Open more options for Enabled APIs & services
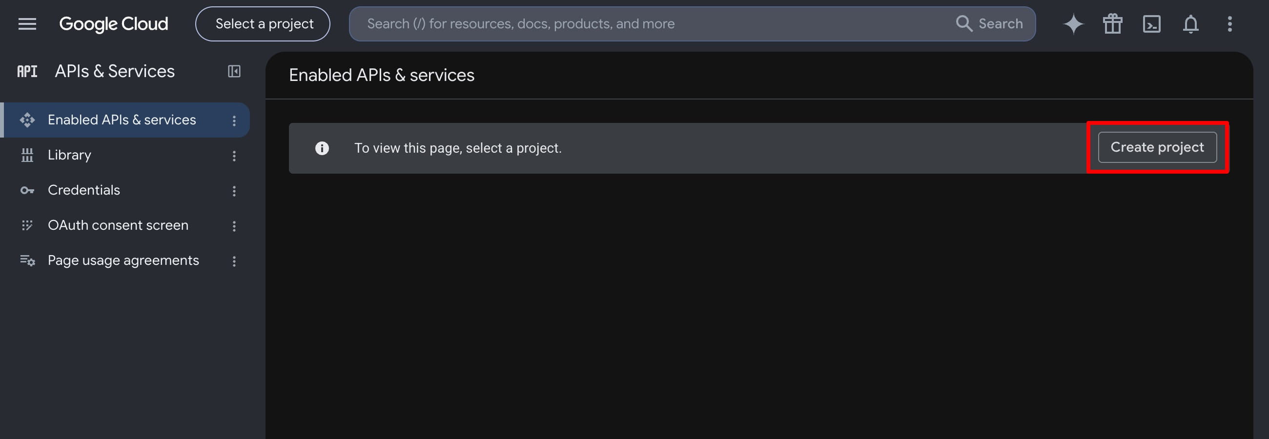Viewport: 1269px width, 439px height. (x=234, y=120)
